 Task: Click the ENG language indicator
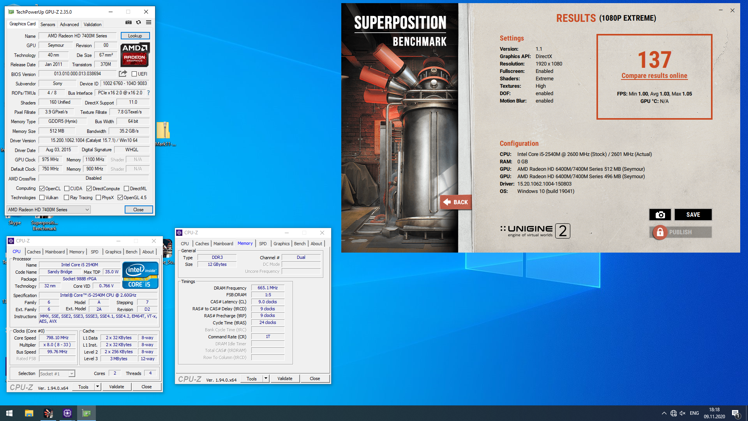[694, 413]
